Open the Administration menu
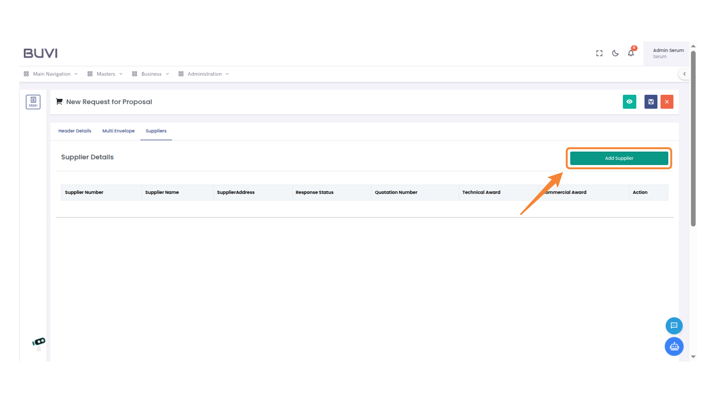 pyautogui.click(x=204, y=74)
